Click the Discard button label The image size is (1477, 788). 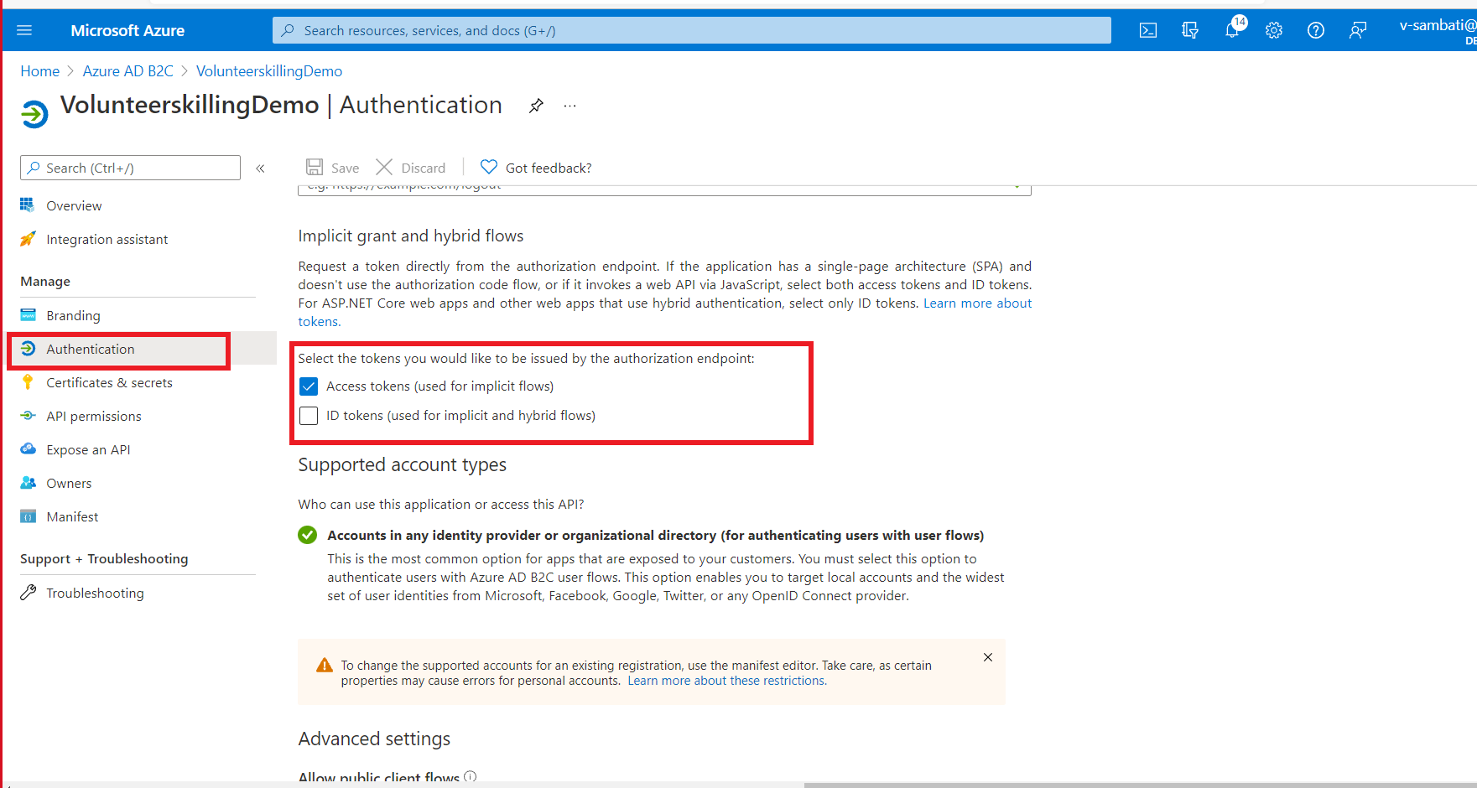423,168
